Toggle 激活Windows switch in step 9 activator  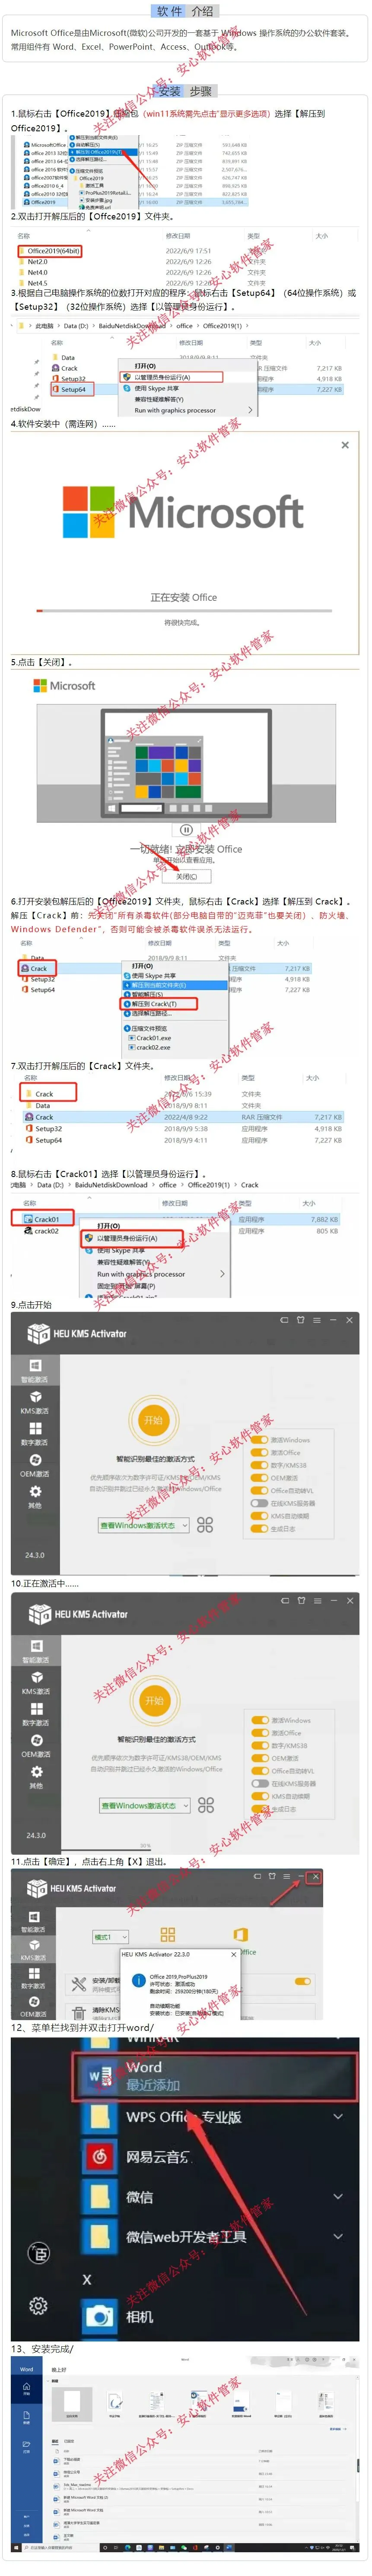[x=259, y=1440]
